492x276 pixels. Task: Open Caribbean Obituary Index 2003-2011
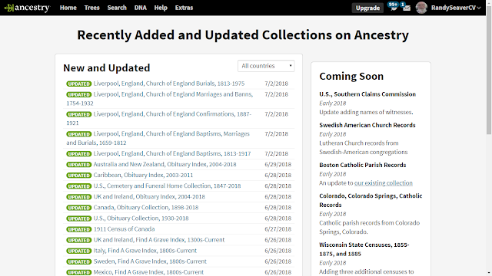coord(143,176)
